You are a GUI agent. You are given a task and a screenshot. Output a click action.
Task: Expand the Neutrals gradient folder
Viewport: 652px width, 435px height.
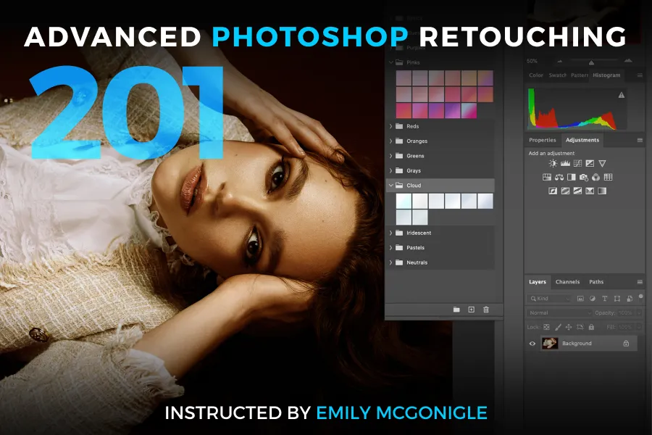391,262
